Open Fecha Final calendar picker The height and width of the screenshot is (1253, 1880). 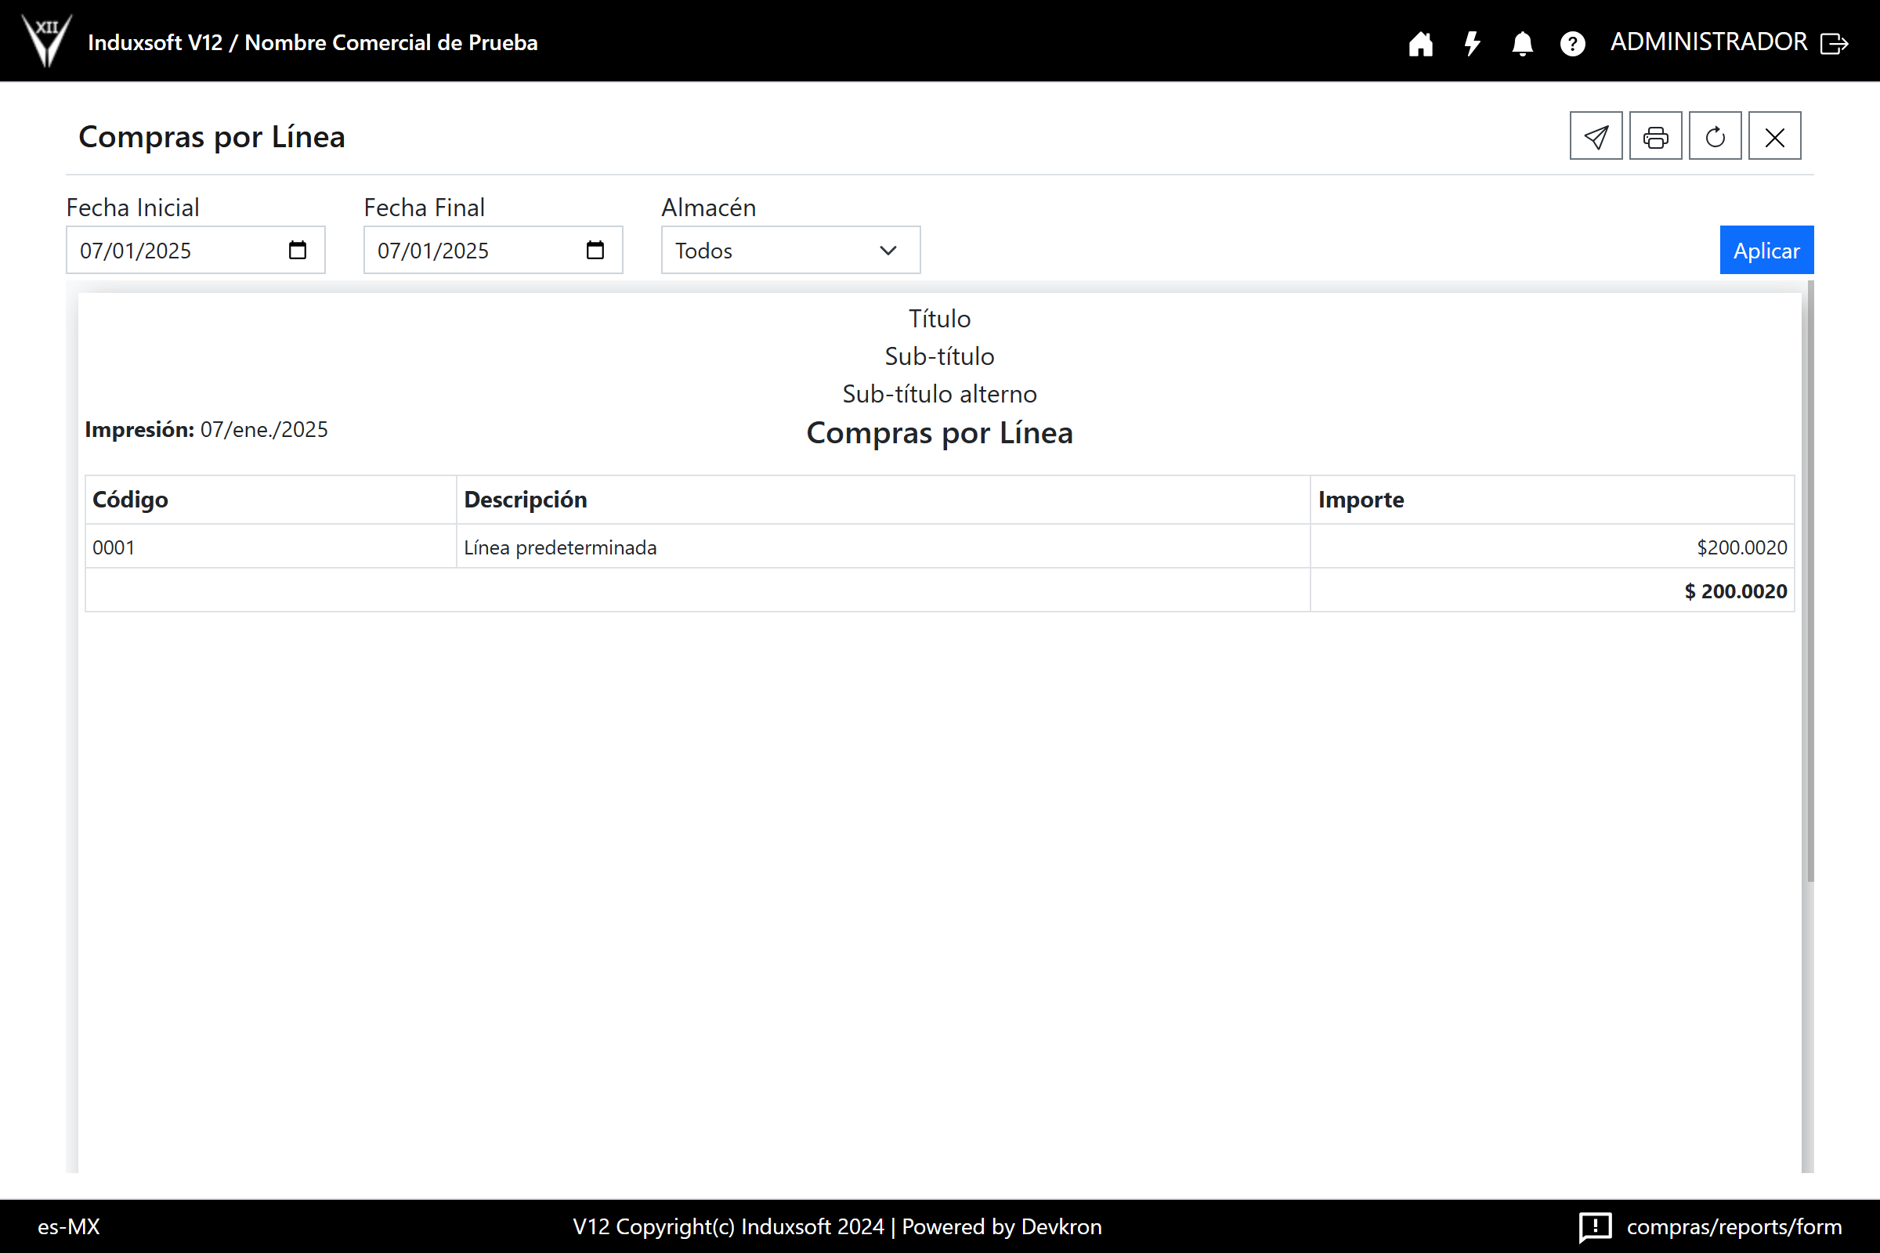[x=595, y=250]
